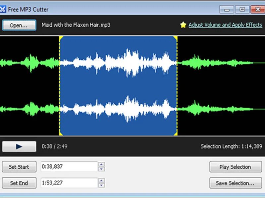265x198 pixels.
Task: Open a new MP3 file
Action: [19, 25]
